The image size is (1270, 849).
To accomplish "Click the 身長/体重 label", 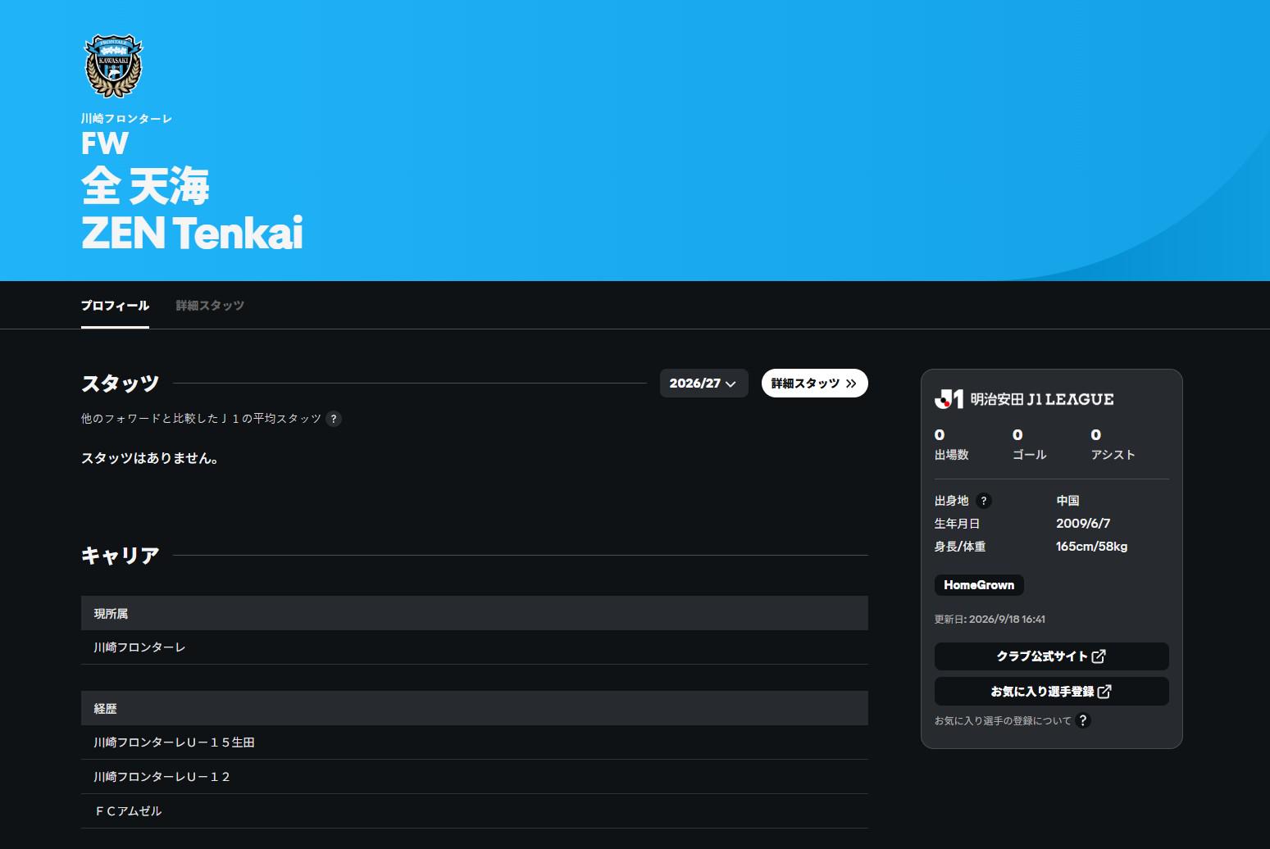I will (960, 547).
